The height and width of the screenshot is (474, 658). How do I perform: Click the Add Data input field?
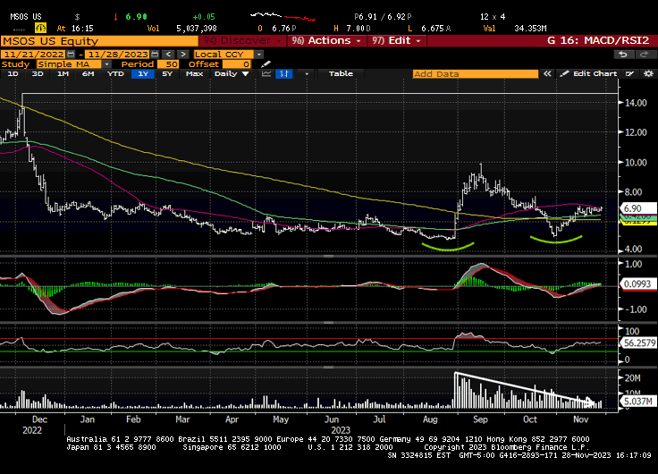pyautogui.click(x=475, y=74)
